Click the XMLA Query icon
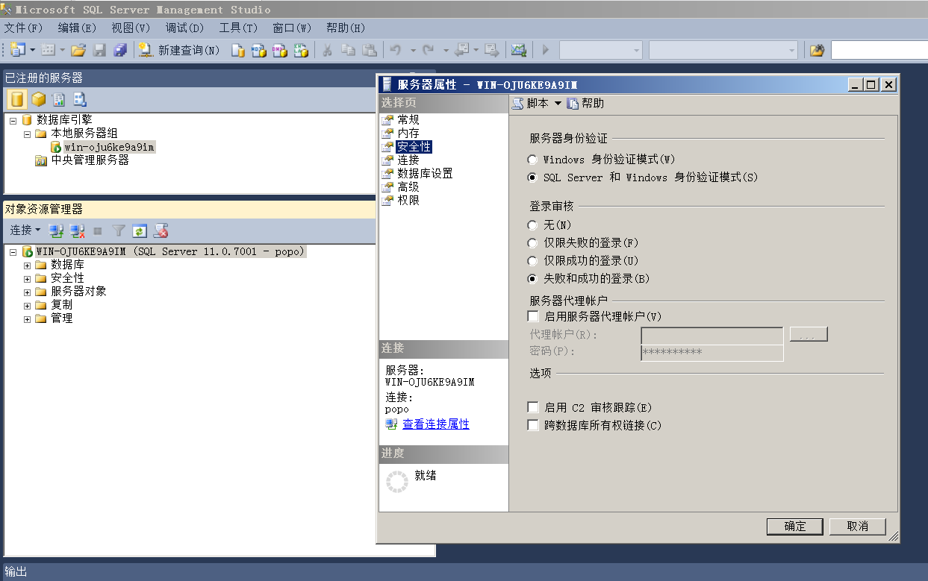 [301, 50]
